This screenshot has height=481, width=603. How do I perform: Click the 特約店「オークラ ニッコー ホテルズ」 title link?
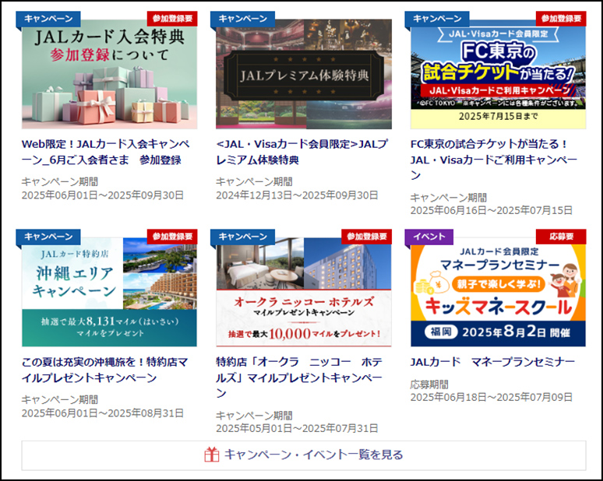coord(299,377)
